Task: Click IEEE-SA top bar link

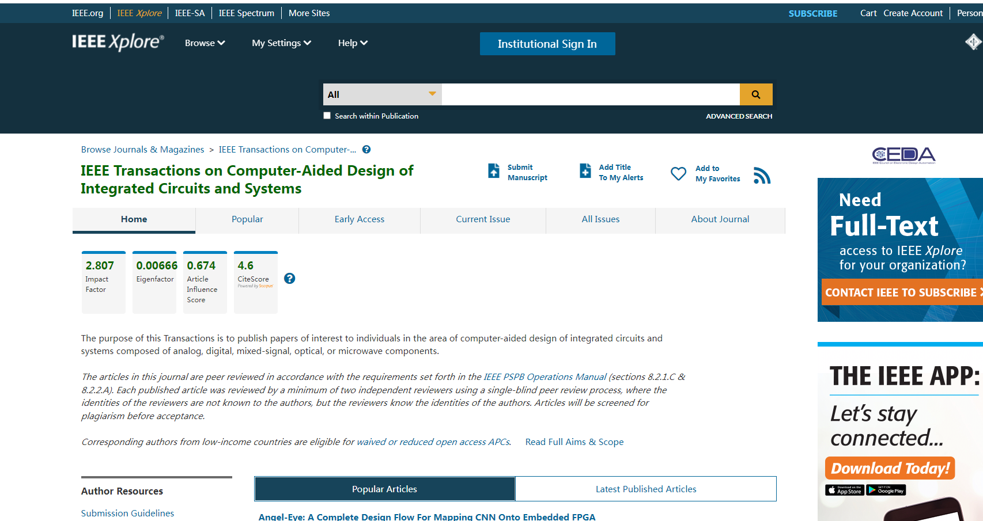Action: point(190,13)
